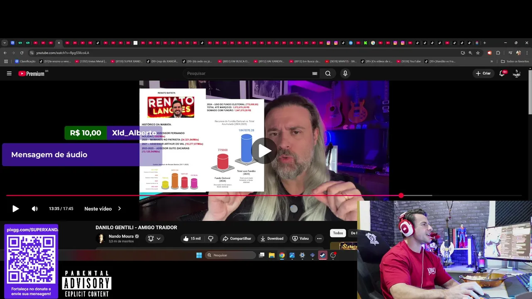View site information icon in address bar

pos(32,53)
